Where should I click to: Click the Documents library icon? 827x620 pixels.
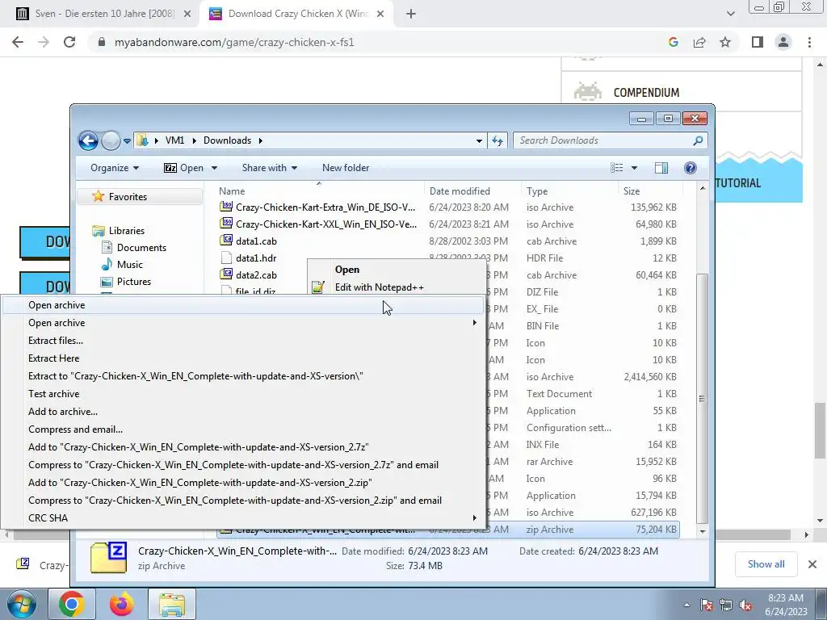point(107,247)
